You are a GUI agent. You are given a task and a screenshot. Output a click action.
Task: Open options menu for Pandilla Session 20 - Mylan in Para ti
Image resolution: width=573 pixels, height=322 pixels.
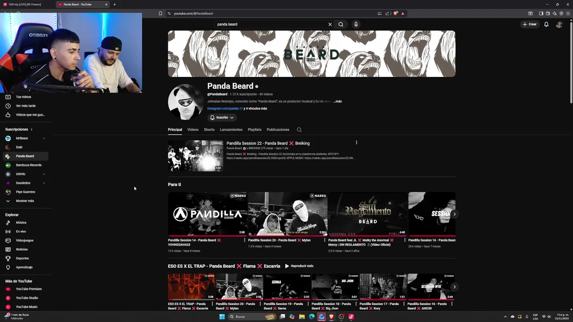coord(325,240)
